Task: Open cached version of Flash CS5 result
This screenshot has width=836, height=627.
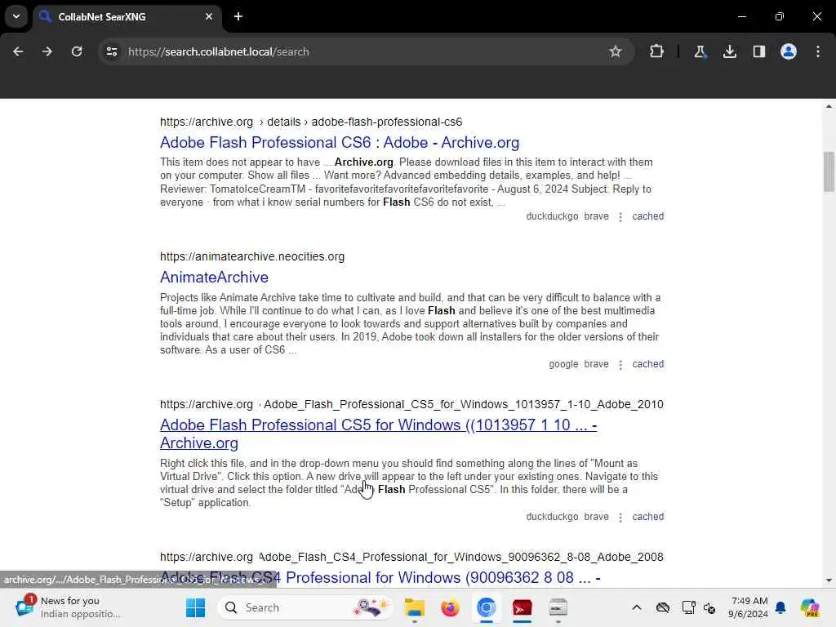Action: pyautogui.click(x=647, y=517)
